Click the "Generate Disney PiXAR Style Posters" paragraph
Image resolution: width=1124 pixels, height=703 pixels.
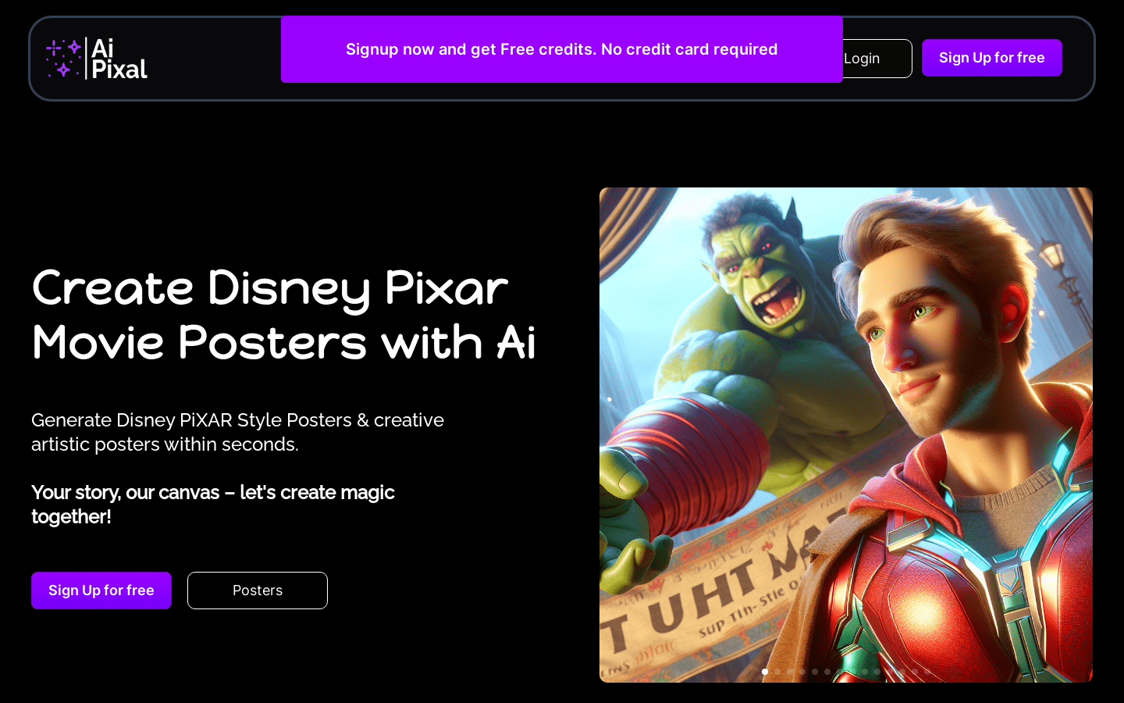point(238,432)
